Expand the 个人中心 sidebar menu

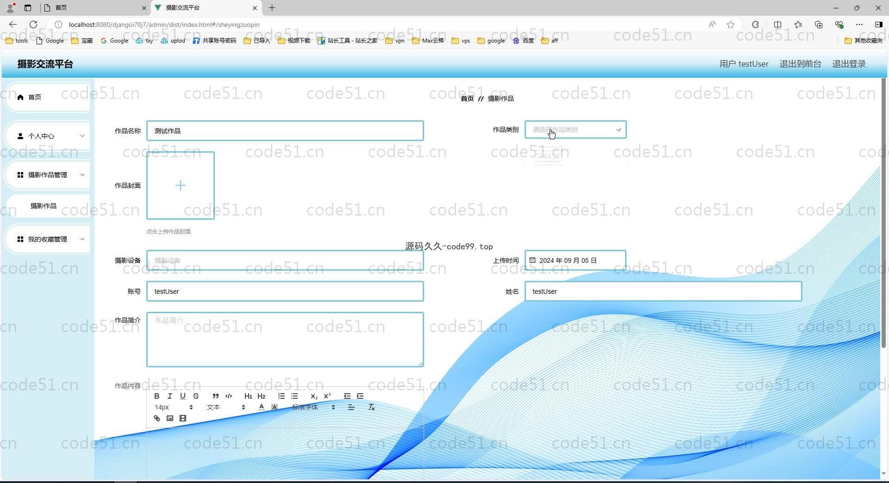point(47,136)
